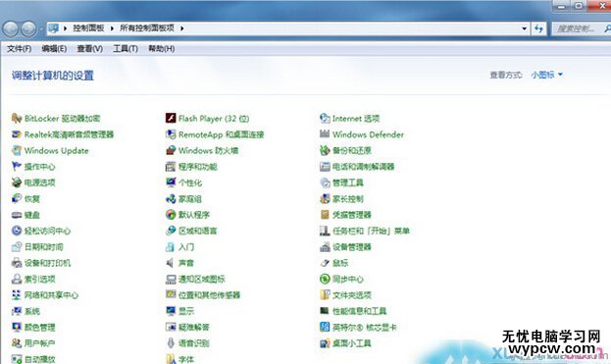Click the 网络和共享中心 icon
The width and height of the screenshot is (611, 364).
click(17, 295)
